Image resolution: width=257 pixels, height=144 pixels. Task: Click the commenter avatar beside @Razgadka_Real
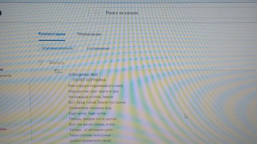(59, 72)
